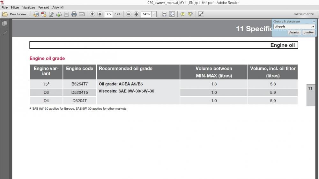Show the attachments paperclip panel

click(x=4, y=33)
